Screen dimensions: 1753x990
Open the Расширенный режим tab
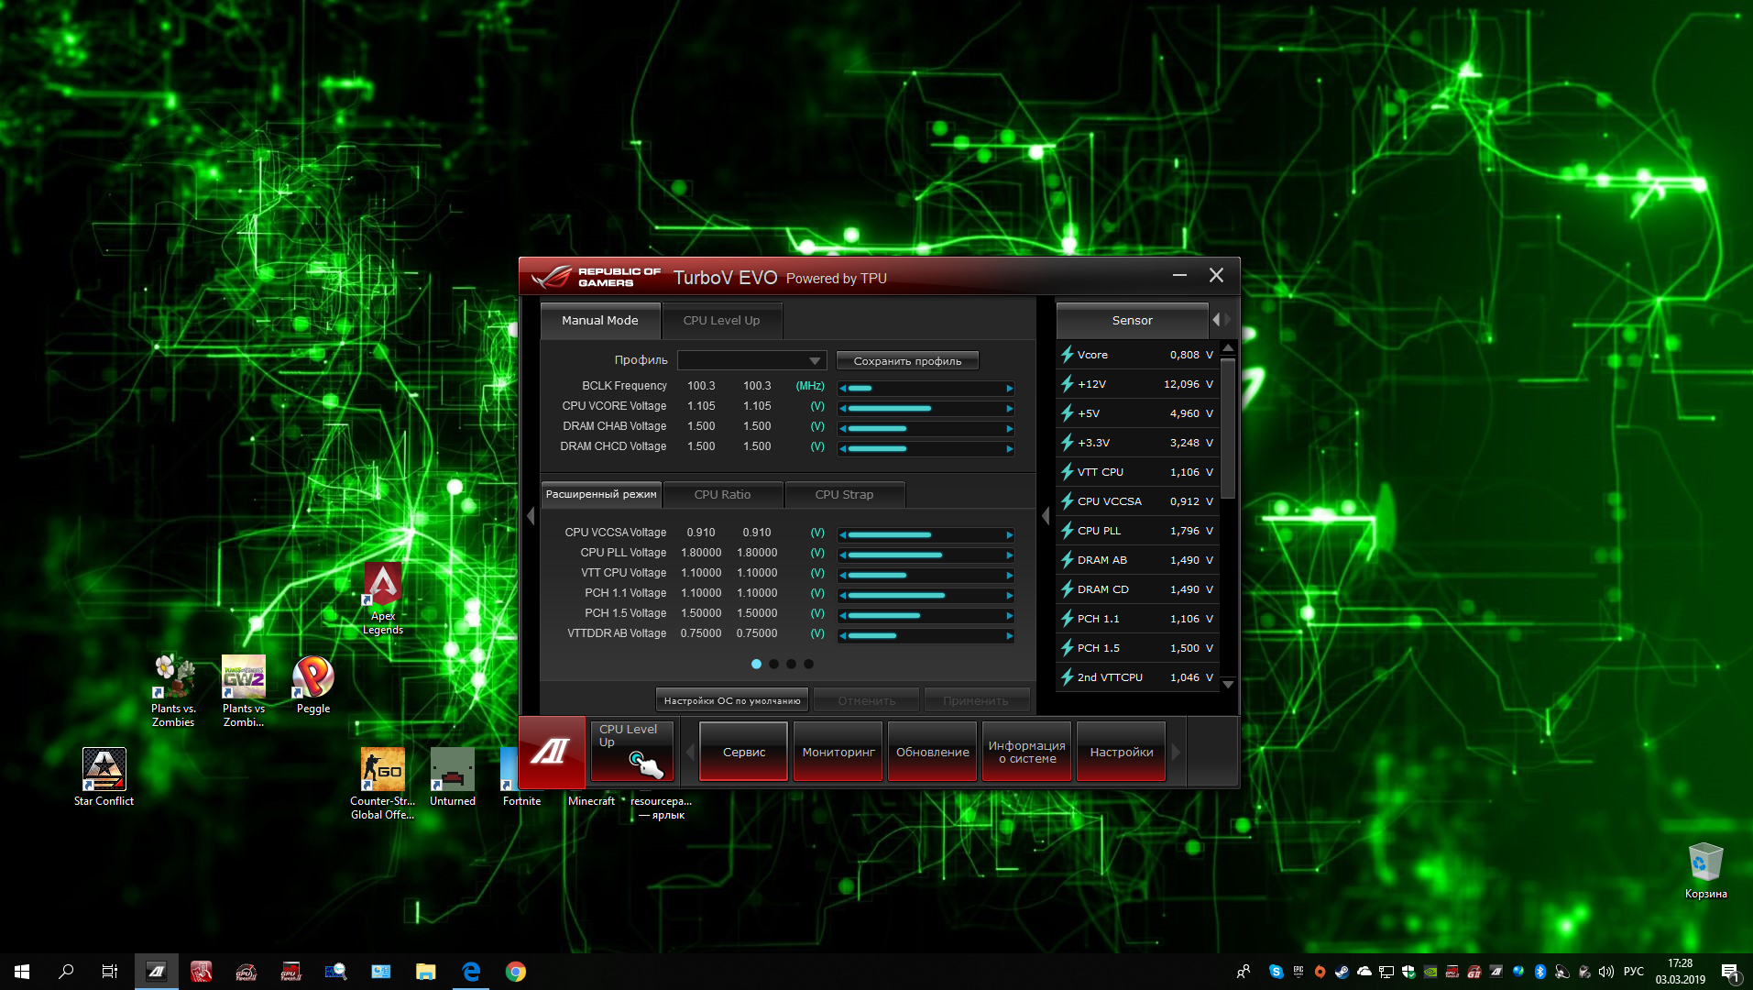point(601,494)
